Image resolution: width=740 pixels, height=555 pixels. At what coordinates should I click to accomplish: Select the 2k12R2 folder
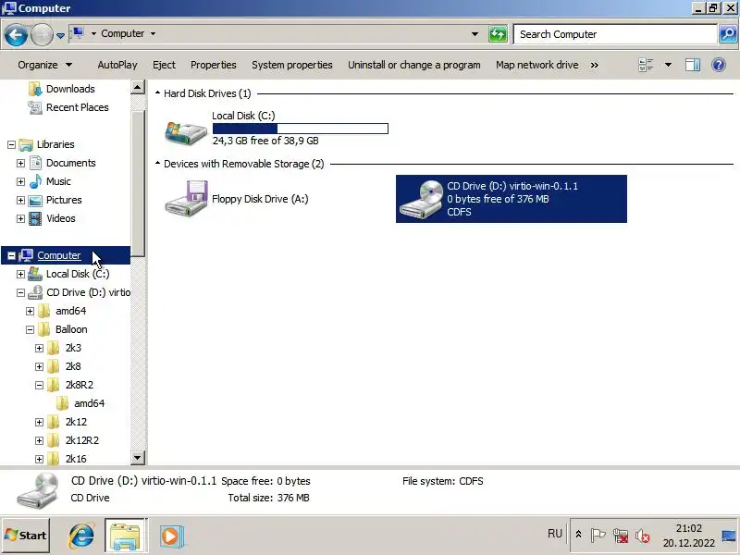click(x=82, y=440)
